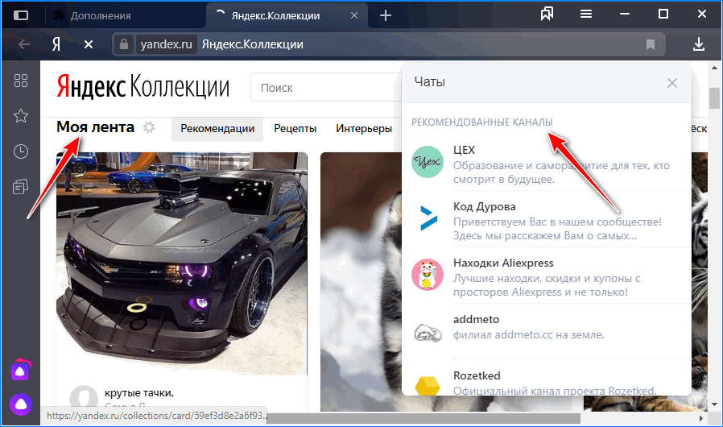The height and width of the screenshot is (427, 723).
Task: Select the Интерьеры category tab
Action: pyautogui.click(x=363, y=128)
